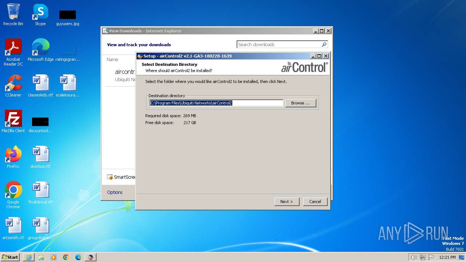
Task: Select the discountsol... desktop file
Action: coord(40,124)
